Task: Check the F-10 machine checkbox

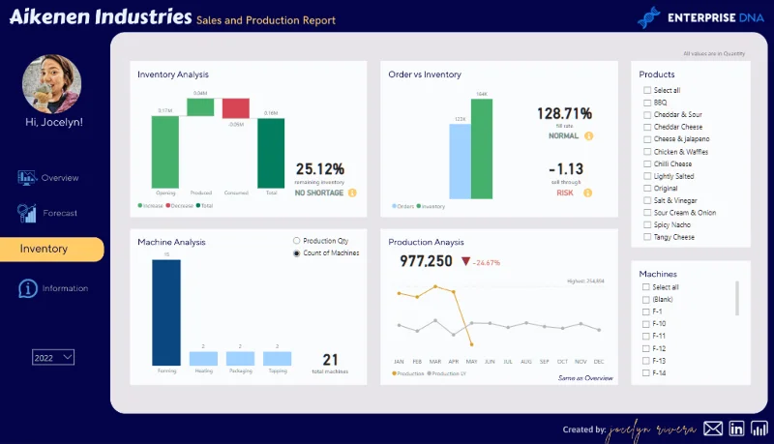Action: click(x=645, y=324)
